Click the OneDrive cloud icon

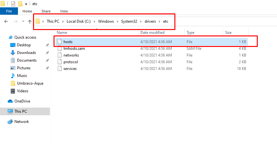[x=10, y=101]
